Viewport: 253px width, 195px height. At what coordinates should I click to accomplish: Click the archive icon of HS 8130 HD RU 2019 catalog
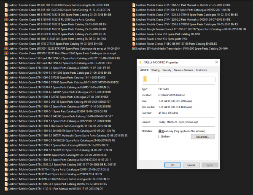point(6,19)
